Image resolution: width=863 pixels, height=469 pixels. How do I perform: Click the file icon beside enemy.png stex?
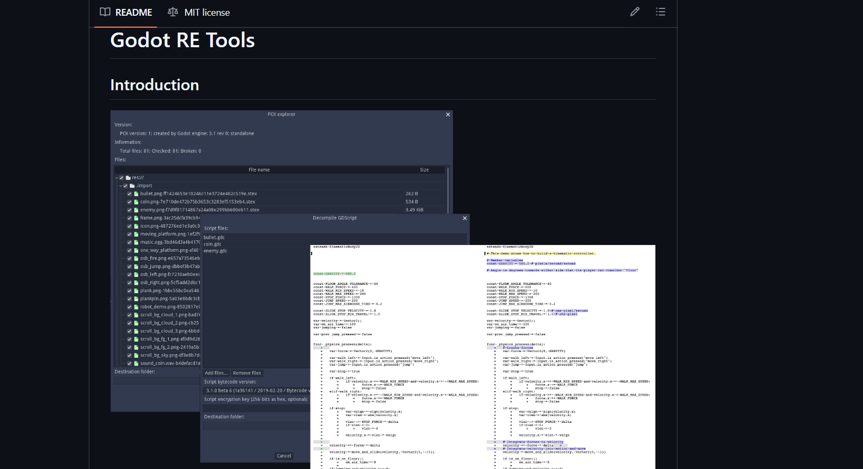point(136,210)
